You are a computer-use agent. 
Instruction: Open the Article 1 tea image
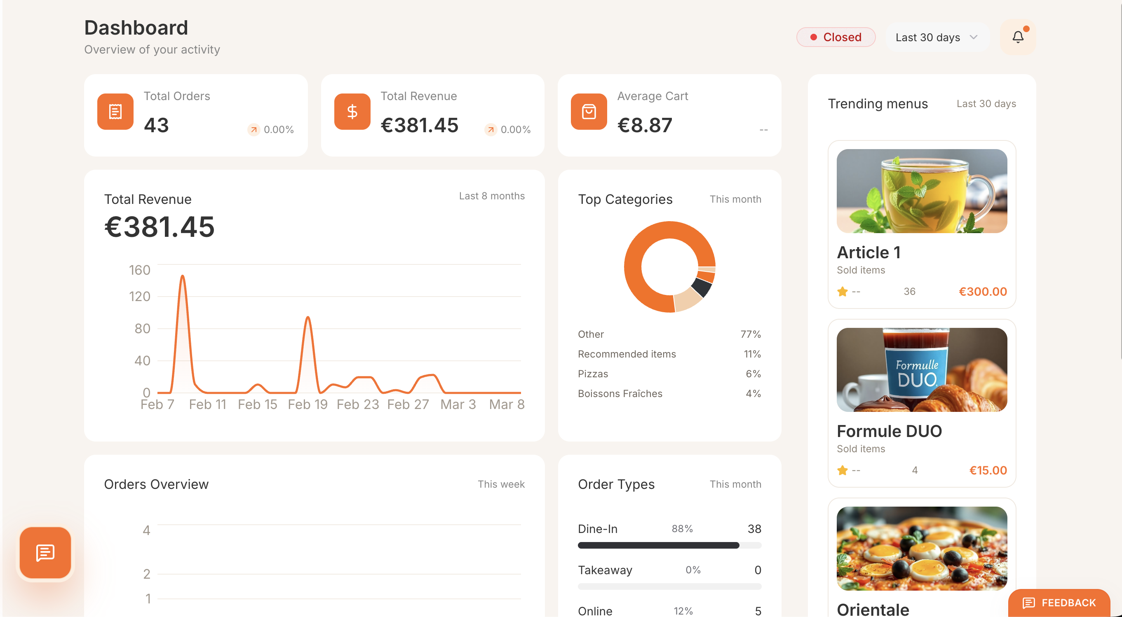[x=922, y=191]
